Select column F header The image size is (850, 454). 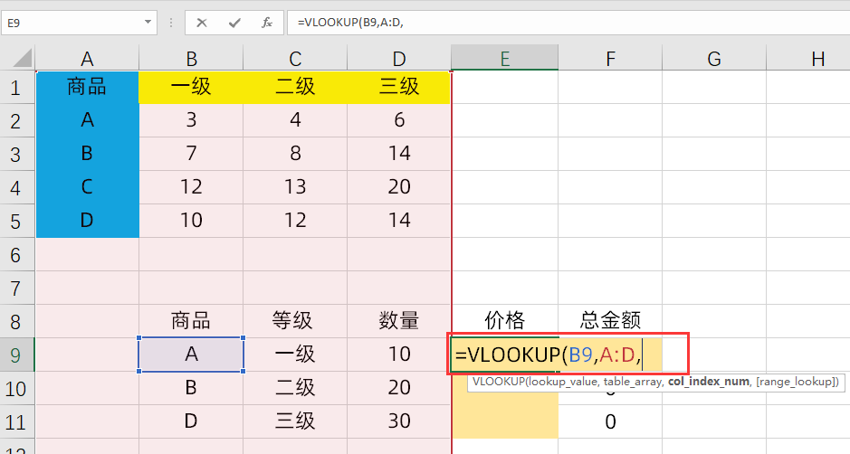610,58
